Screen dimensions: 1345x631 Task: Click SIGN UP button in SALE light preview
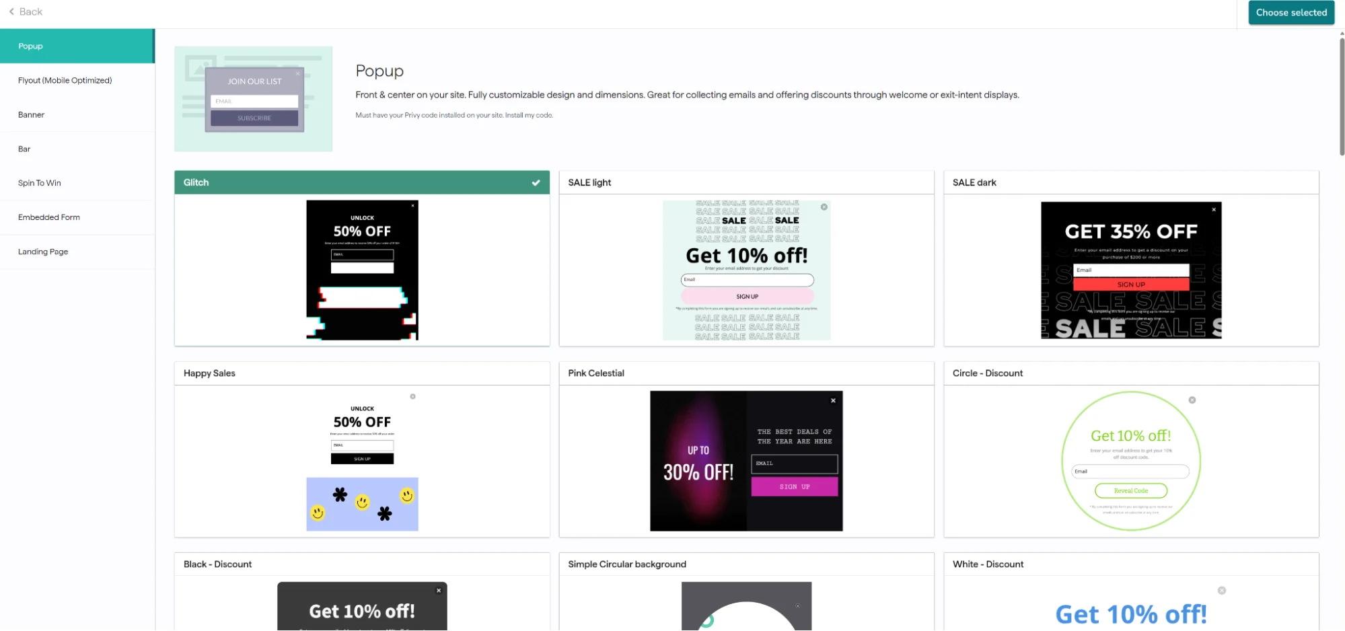pyautogui.click(x=747, y=296)
